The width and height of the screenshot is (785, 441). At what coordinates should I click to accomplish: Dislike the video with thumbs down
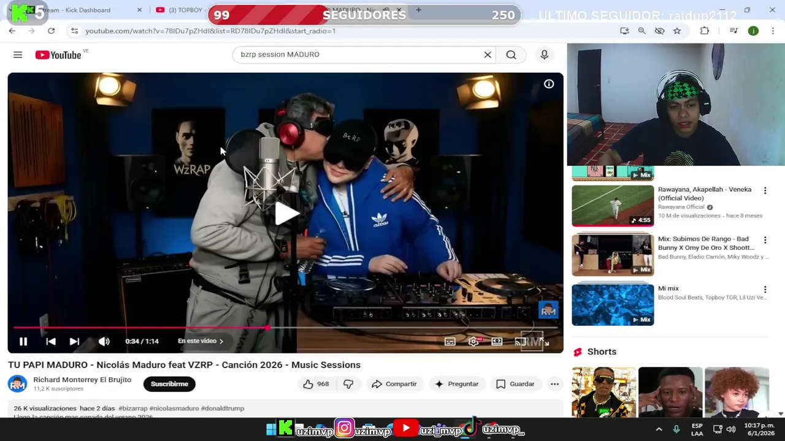[x=348, y=384]
